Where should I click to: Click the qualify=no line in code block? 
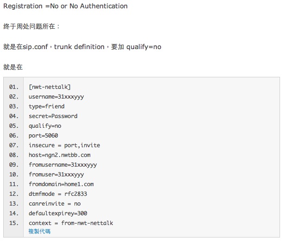[x=45, y=126]
